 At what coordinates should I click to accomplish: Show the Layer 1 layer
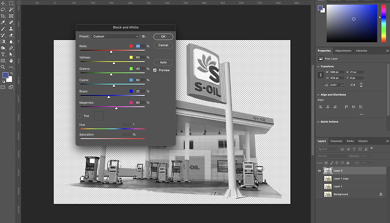(x=319, y=186)
